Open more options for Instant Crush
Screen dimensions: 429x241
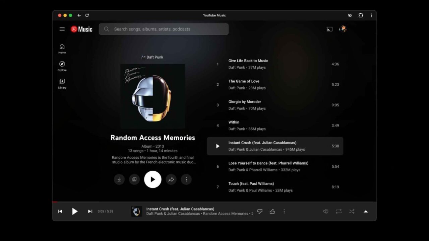(284, 211)
